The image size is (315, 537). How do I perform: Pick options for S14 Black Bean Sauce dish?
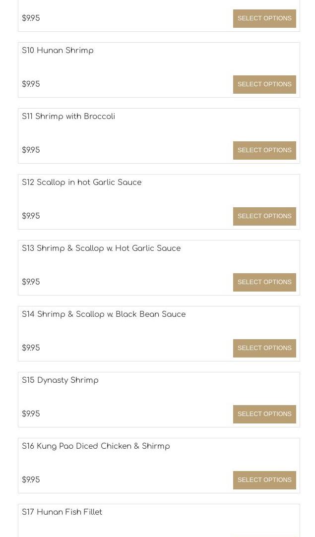coord(264,348)
